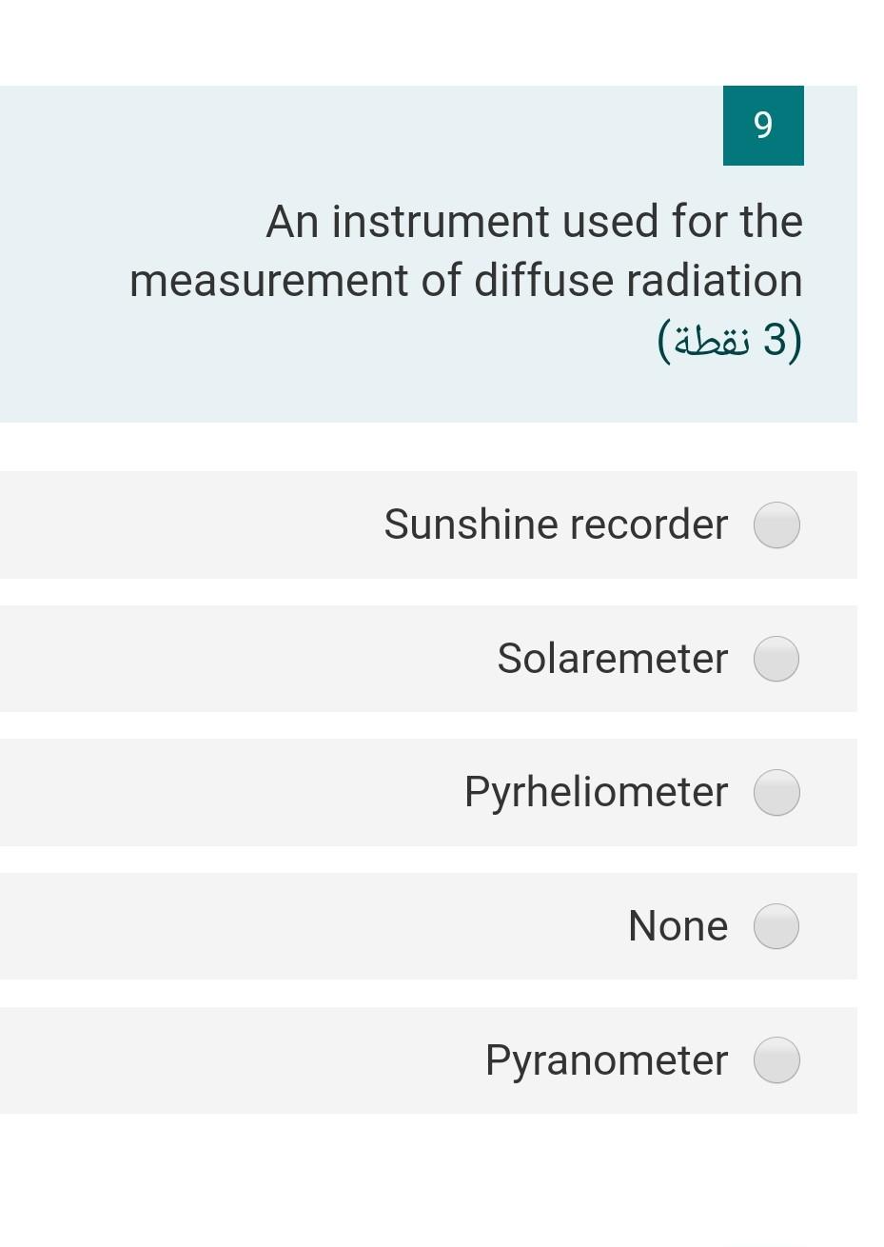The width and height of the screenshot is (884, 1247).
Task: Click the highlighted question header area
Action: point(428,252)
